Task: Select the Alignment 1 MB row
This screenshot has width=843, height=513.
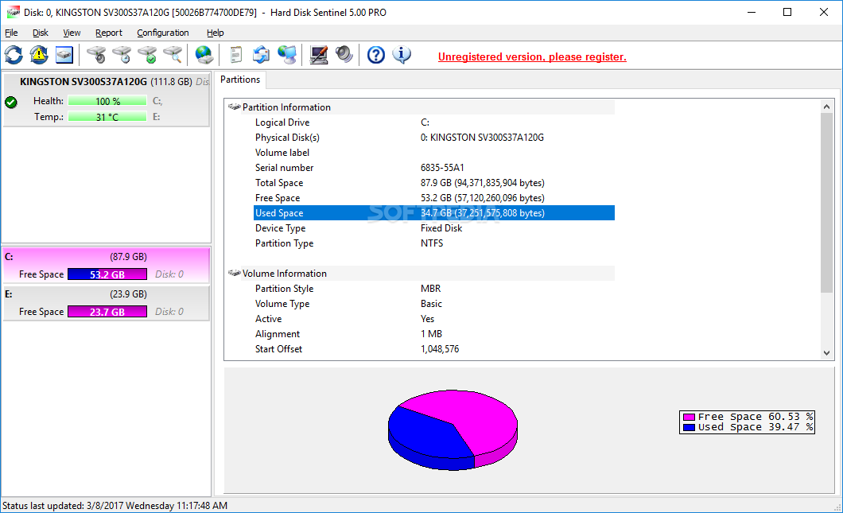Action: [x=434, y=334]
